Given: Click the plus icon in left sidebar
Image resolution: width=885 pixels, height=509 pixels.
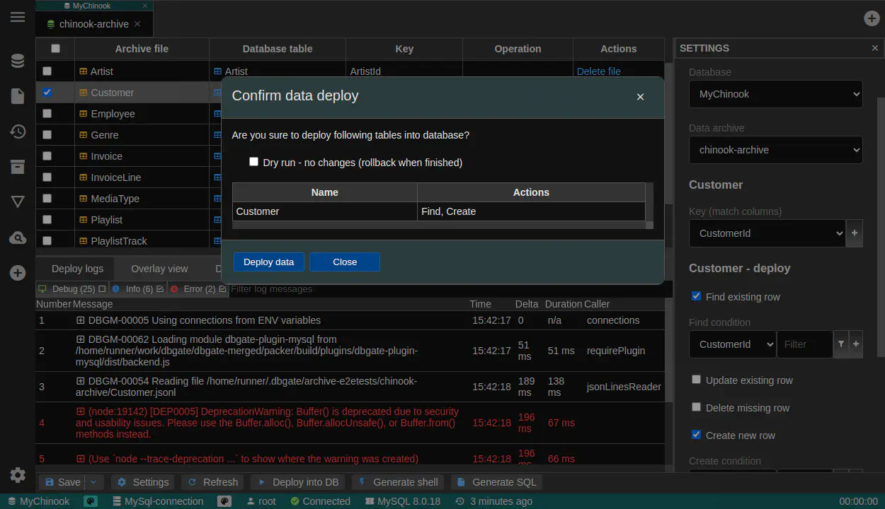Looking at the screenshot, I should 18,273.
